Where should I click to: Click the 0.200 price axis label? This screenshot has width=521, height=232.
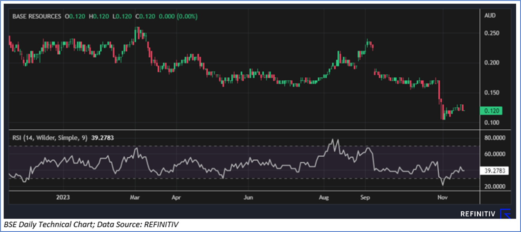coord(492,63)
